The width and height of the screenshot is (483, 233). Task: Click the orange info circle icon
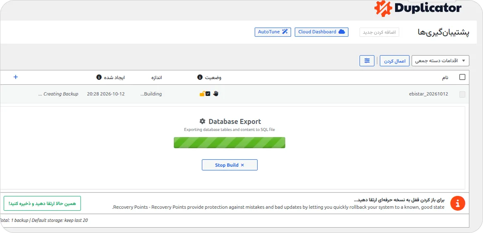[x=457, y=203]
